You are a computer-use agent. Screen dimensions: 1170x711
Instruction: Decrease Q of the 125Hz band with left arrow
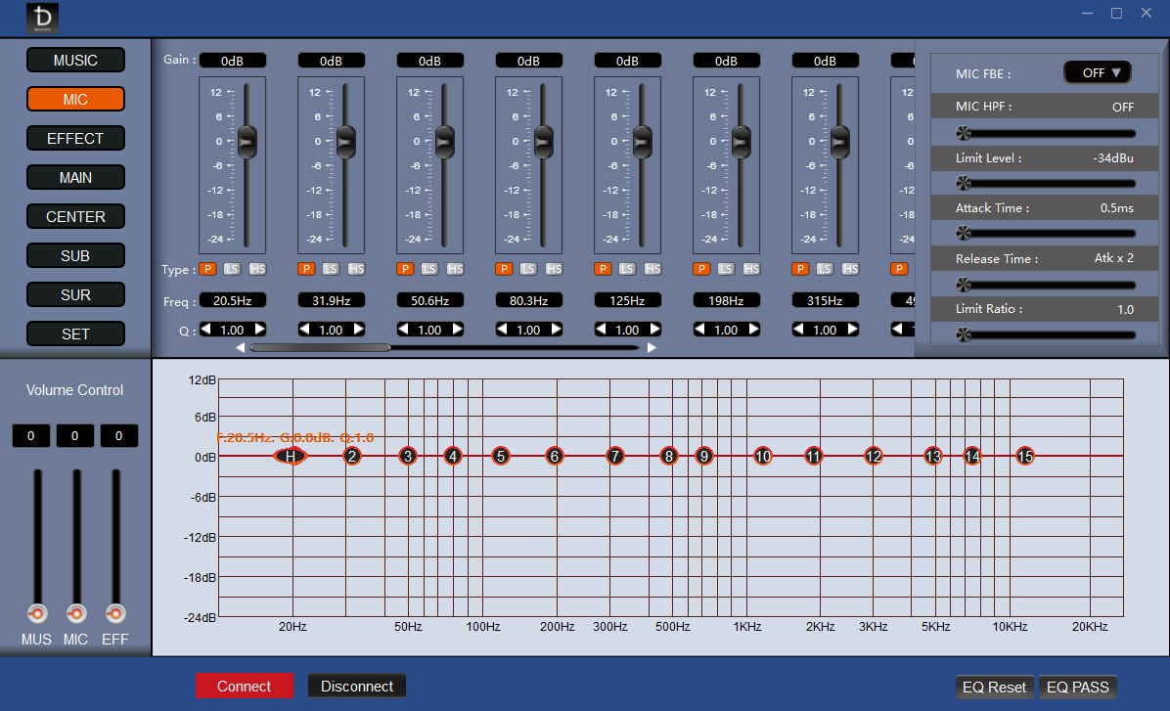pyautogui.click(x=601, y=329)
